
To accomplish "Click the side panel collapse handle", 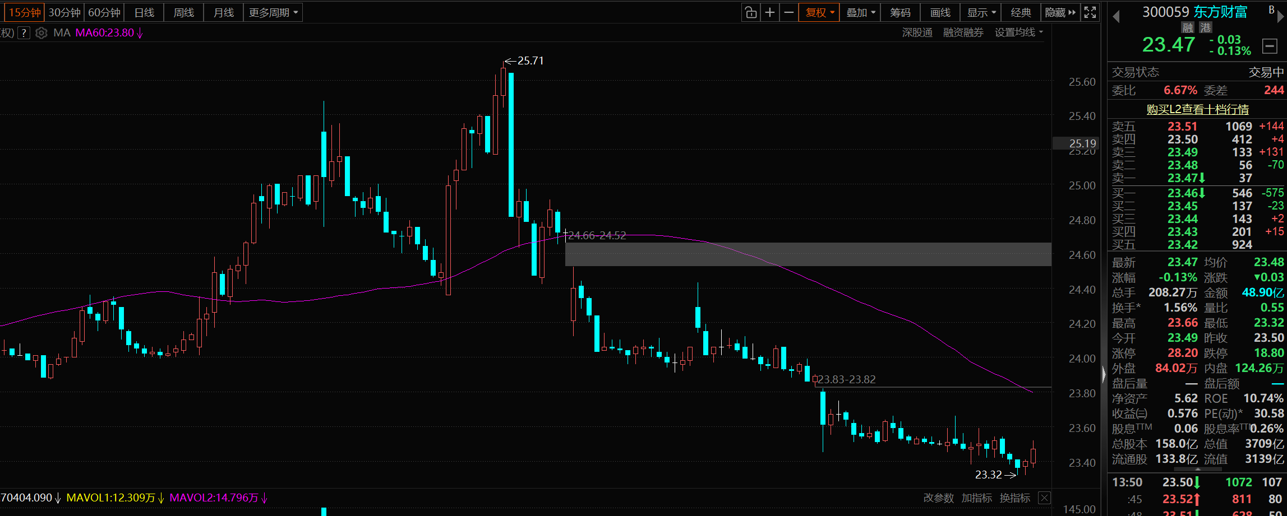I will tap(1104, 374).
